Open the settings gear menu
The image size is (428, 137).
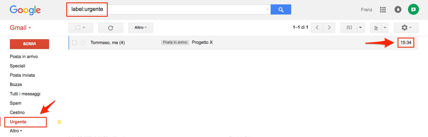(406, 28)
